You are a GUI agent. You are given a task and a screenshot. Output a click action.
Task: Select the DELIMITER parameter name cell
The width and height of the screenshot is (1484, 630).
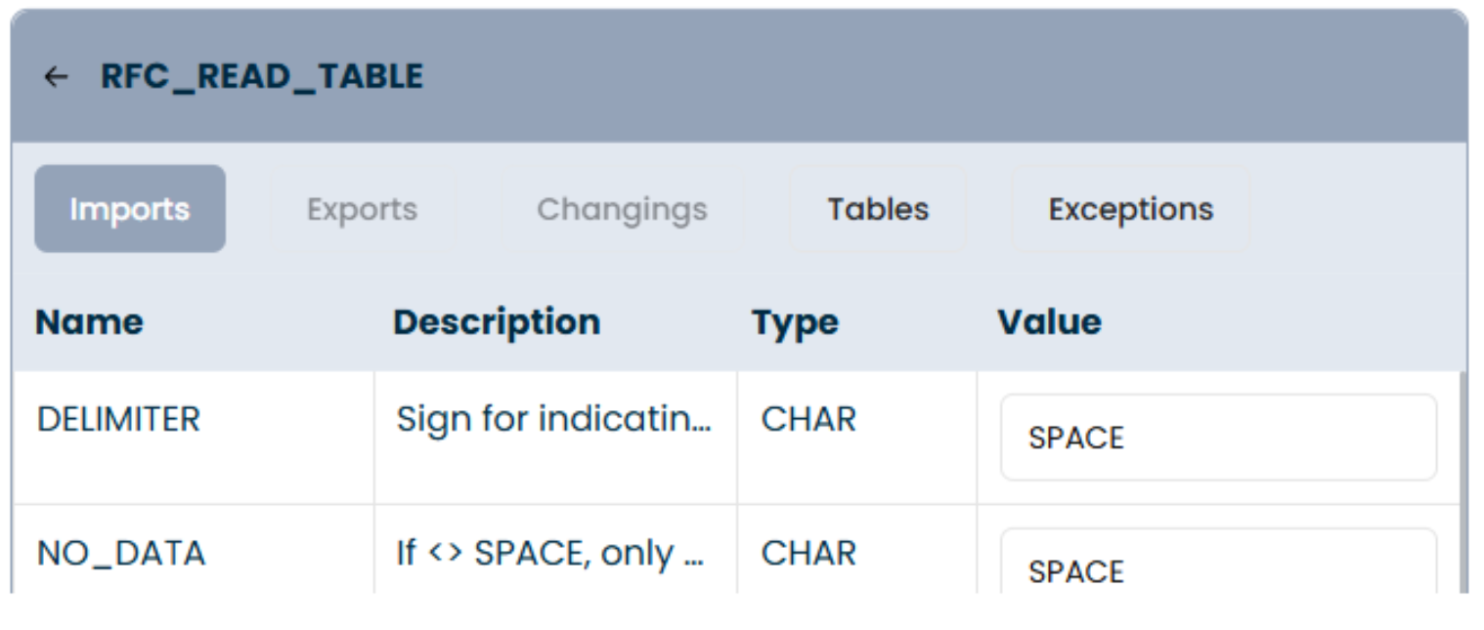(x=118, y=419)
